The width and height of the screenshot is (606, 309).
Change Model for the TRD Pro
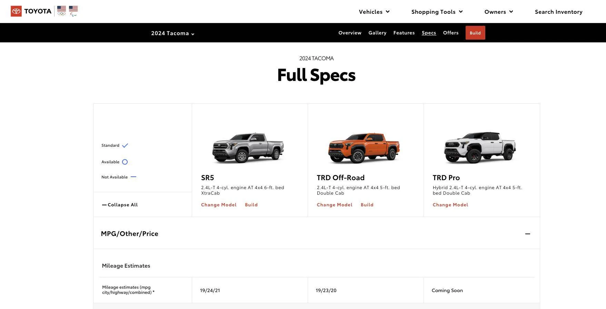450,205
